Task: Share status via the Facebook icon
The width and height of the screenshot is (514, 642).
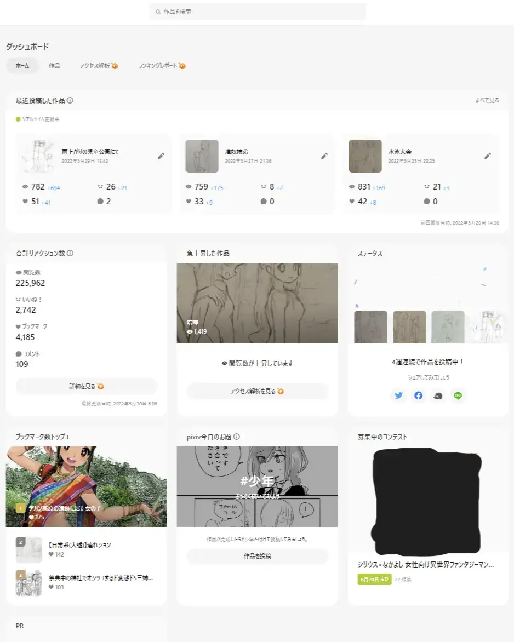Action: coord(419,395)
